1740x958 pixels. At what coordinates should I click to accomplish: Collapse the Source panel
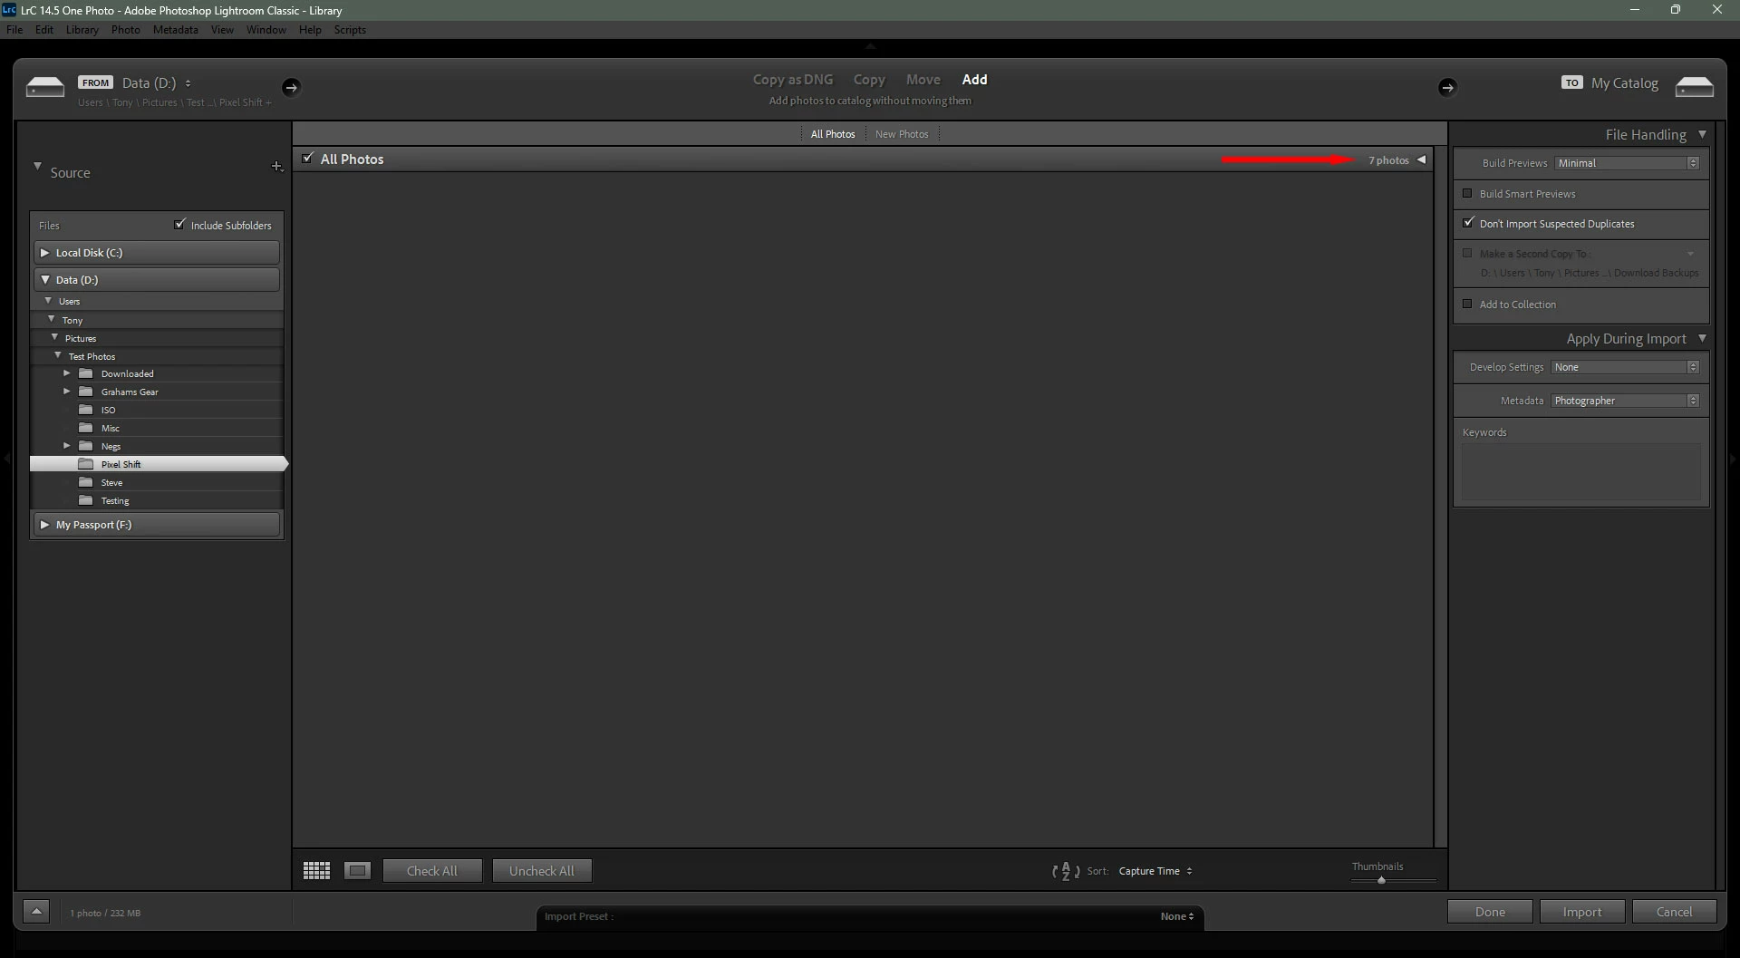click(x=37, y=167)
